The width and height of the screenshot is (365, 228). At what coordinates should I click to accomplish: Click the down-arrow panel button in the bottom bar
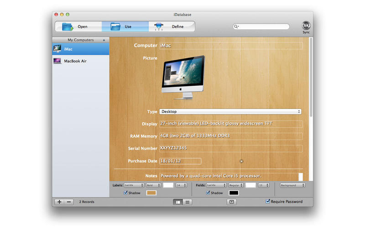(231, 202)
